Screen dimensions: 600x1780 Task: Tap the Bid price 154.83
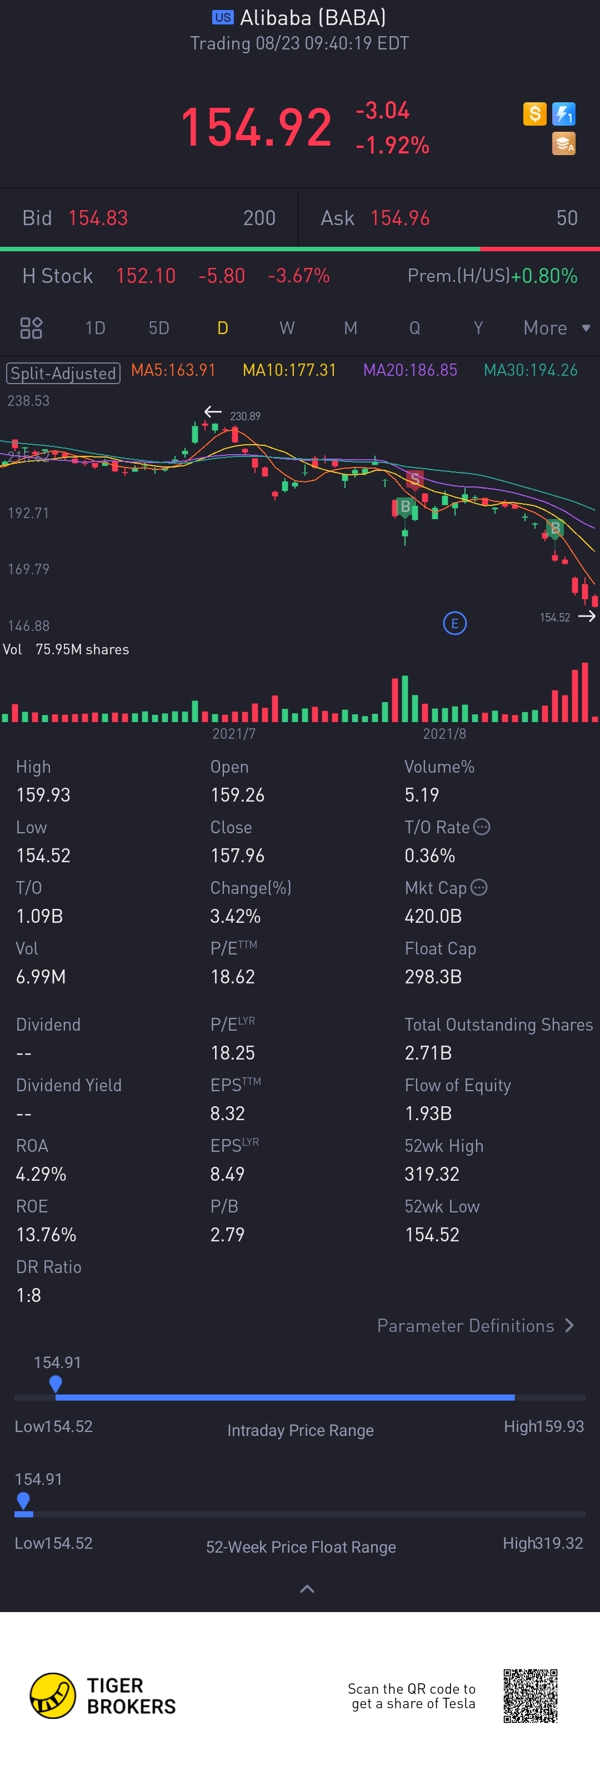point(98,218)
